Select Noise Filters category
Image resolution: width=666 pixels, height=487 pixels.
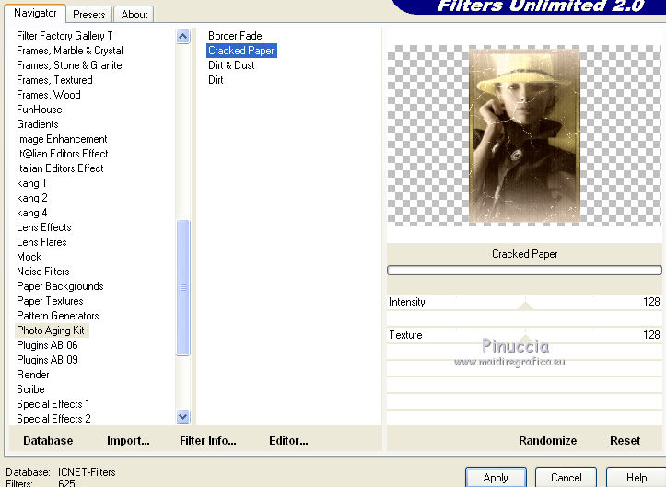click(x=43, y=272)
